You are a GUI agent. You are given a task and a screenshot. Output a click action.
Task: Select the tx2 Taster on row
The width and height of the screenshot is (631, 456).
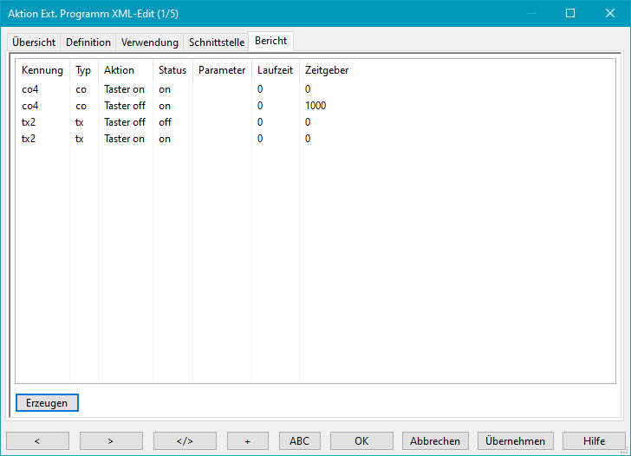[124, 139]
